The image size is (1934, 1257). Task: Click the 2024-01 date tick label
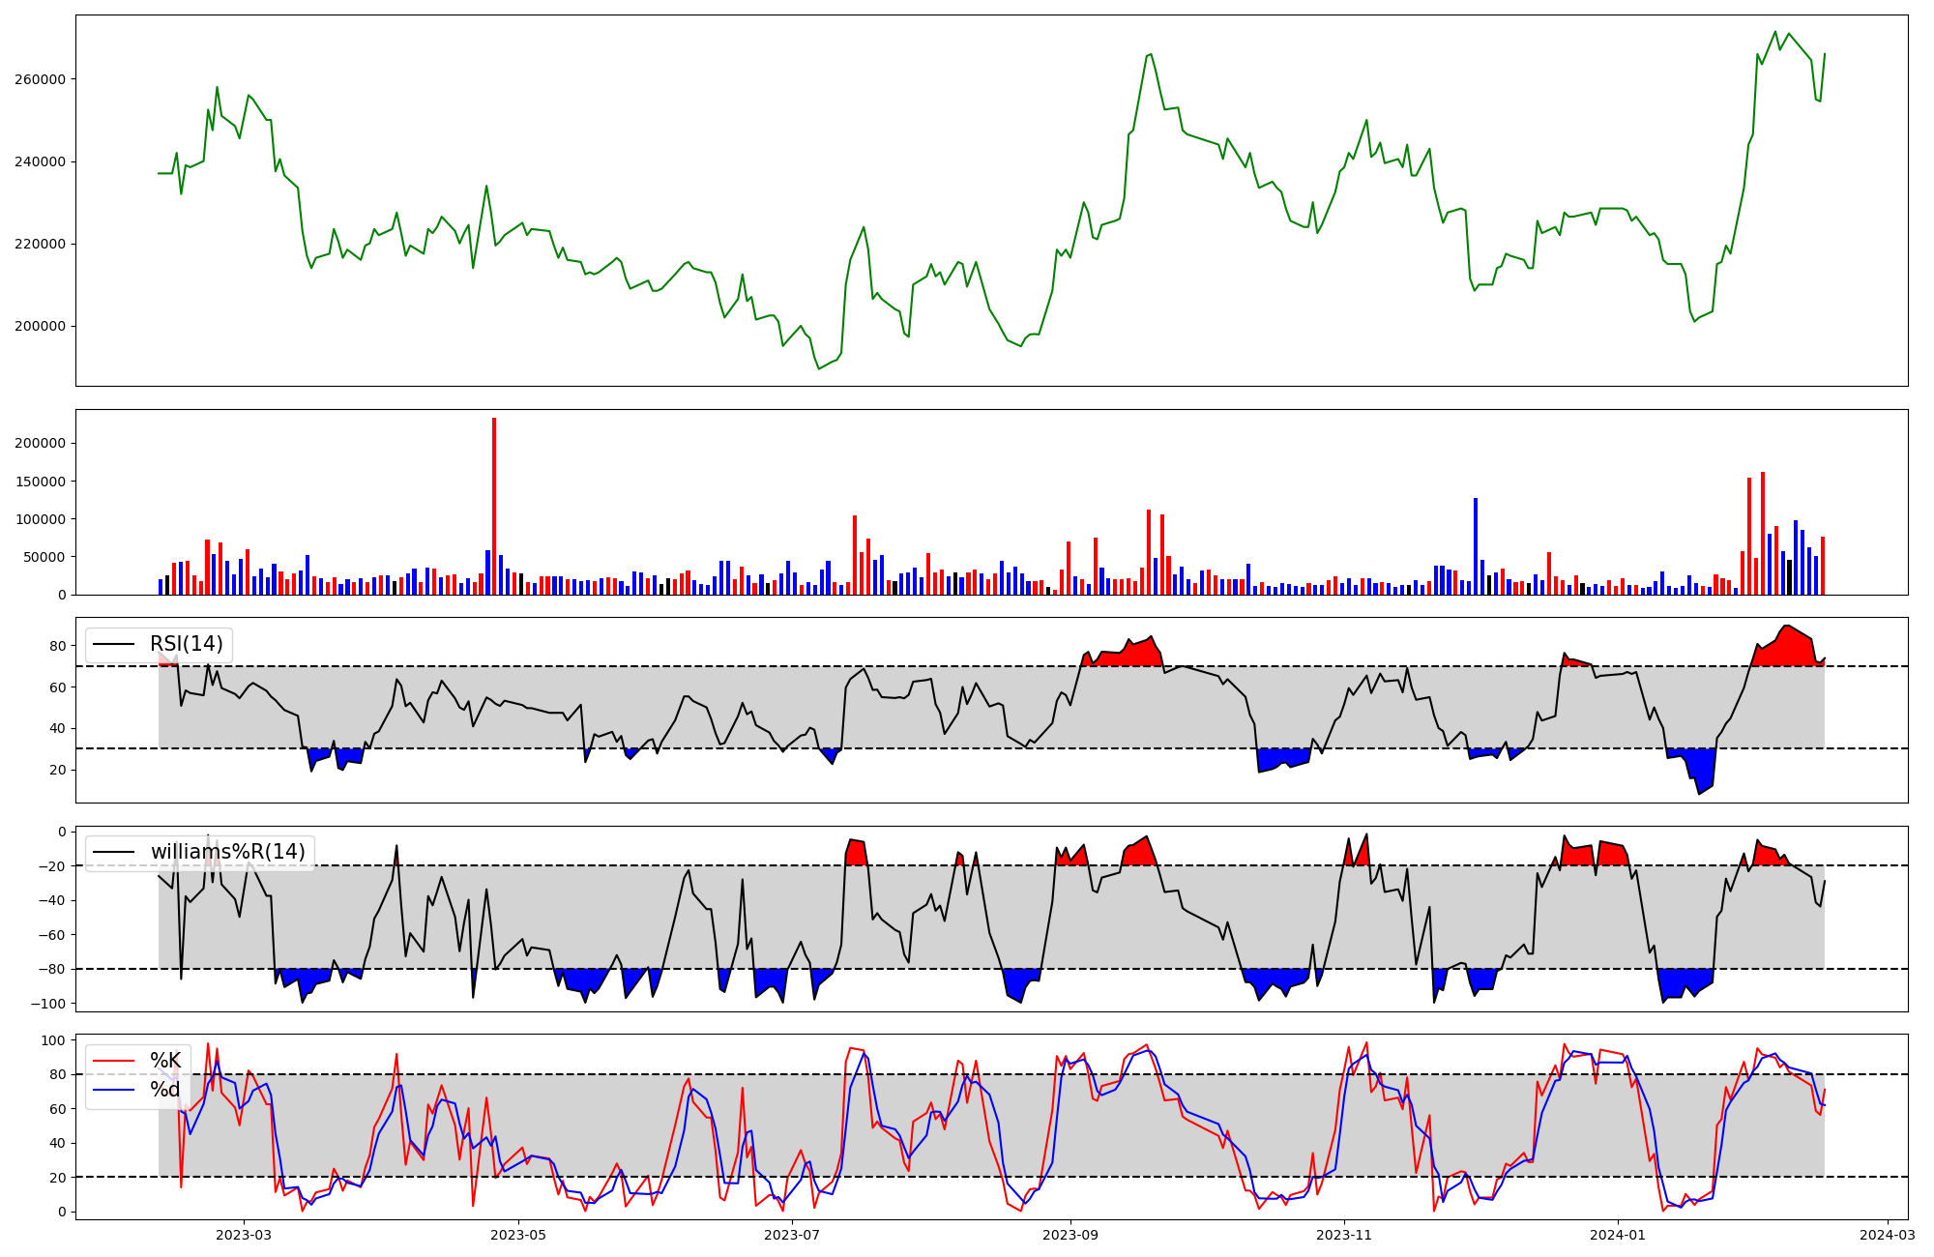point(1619,1235)
